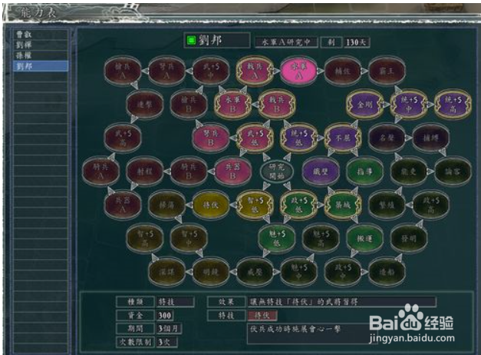The width and height of the screenshot is (481, 355).
Task: Click the 期間 value 3個月
Action: (x=170, y=329)
